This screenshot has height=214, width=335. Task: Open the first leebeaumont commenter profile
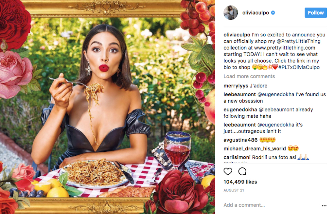pyautogui.click(x=239, y=94)
